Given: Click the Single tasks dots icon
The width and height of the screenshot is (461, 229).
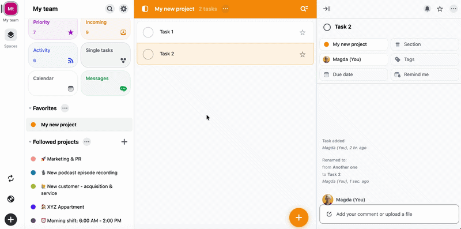Looking at the screenshot, I should pos(123,61).
